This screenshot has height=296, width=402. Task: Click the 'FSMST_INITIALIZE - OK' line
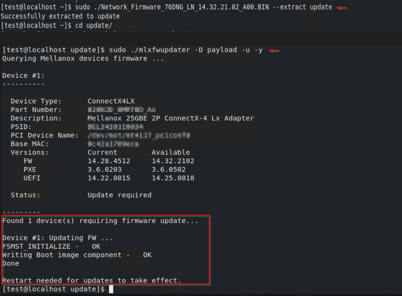coord(51,246)
